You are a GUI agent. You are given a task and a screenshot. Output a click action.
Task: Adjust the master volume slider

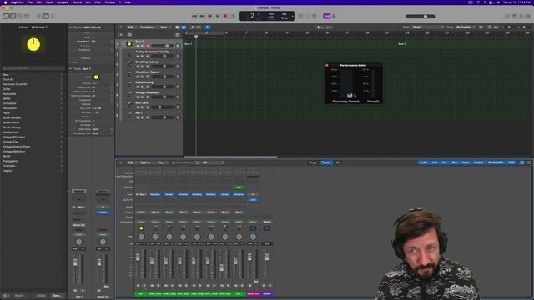[421, 17]
